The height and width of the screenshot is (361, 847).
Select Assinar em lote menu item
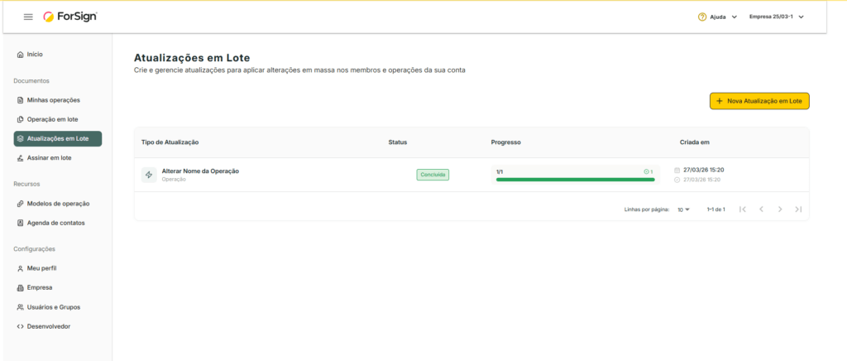(x=49, y=157)
